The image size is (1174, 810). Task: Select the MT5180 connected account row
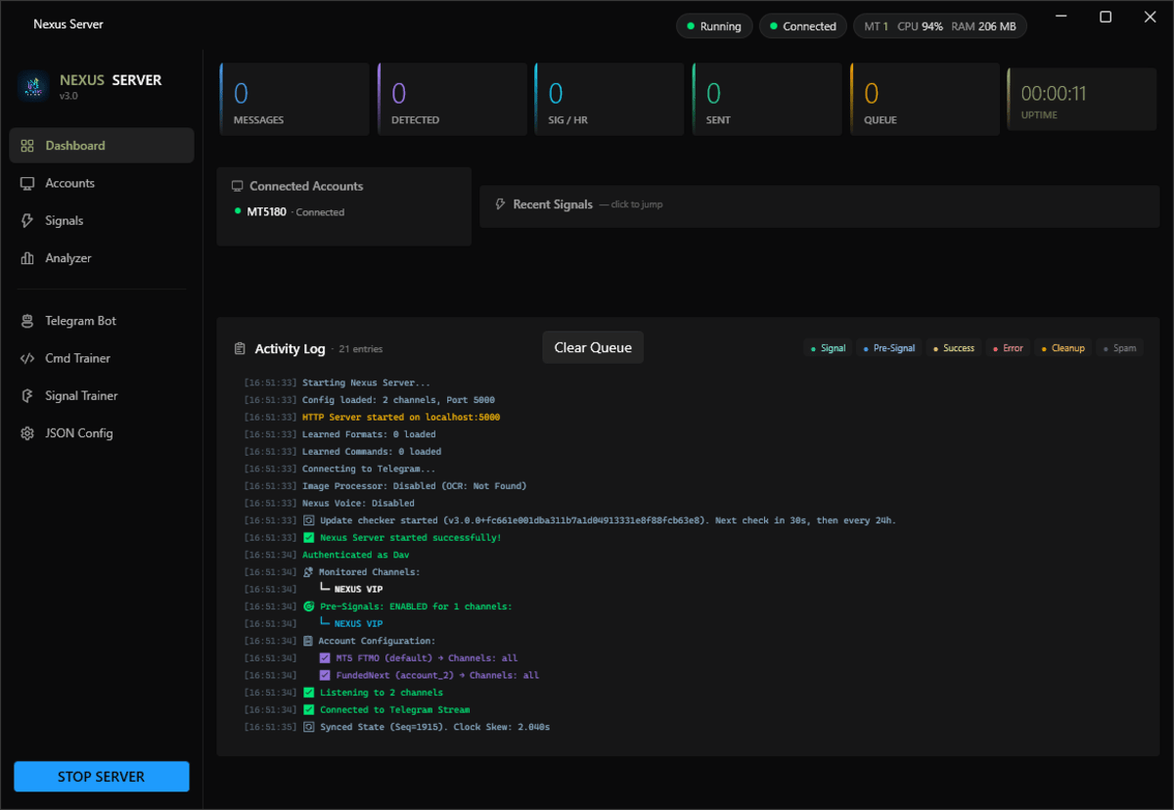[x=290, y=211]
